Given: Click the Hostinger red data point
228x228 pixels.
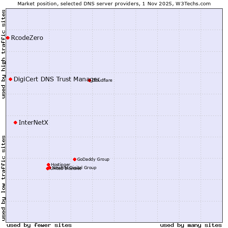Looking at the screenshot, I should [x=48, y=165].
